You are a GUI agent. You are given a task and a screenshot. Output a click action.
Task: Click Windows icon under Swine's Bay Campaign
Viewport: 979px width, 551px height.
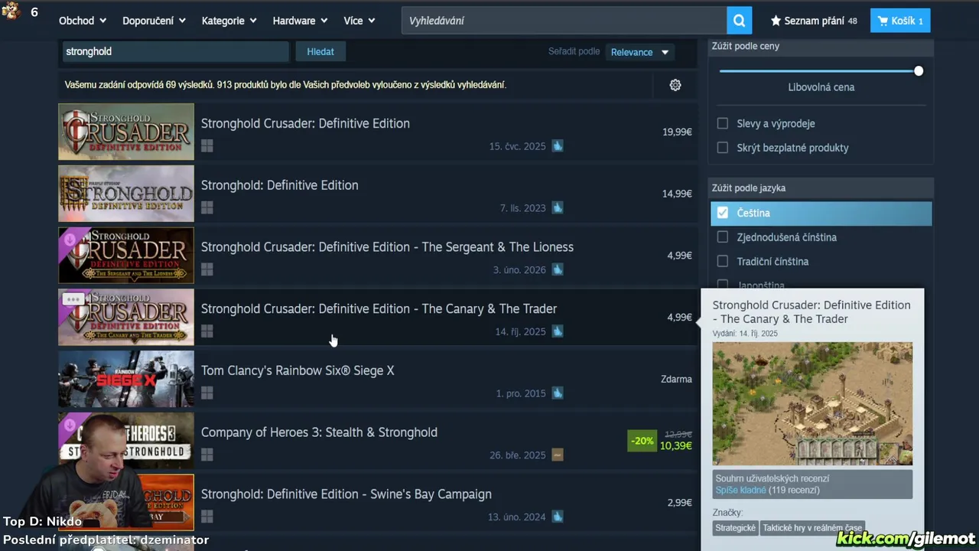click(x=207, y=517)
